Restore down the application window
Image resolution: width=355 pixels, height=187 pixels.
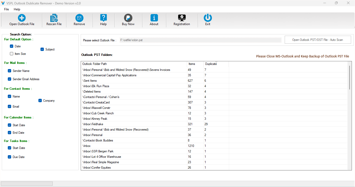click(336, 3)
